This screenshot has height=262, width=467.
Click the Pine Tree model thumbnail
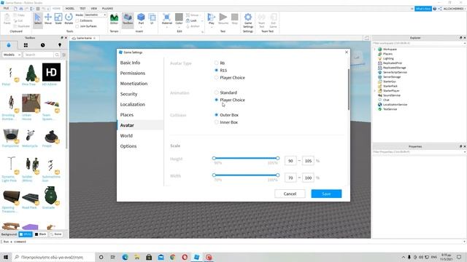pyautogui.click(x=31, y=73)
